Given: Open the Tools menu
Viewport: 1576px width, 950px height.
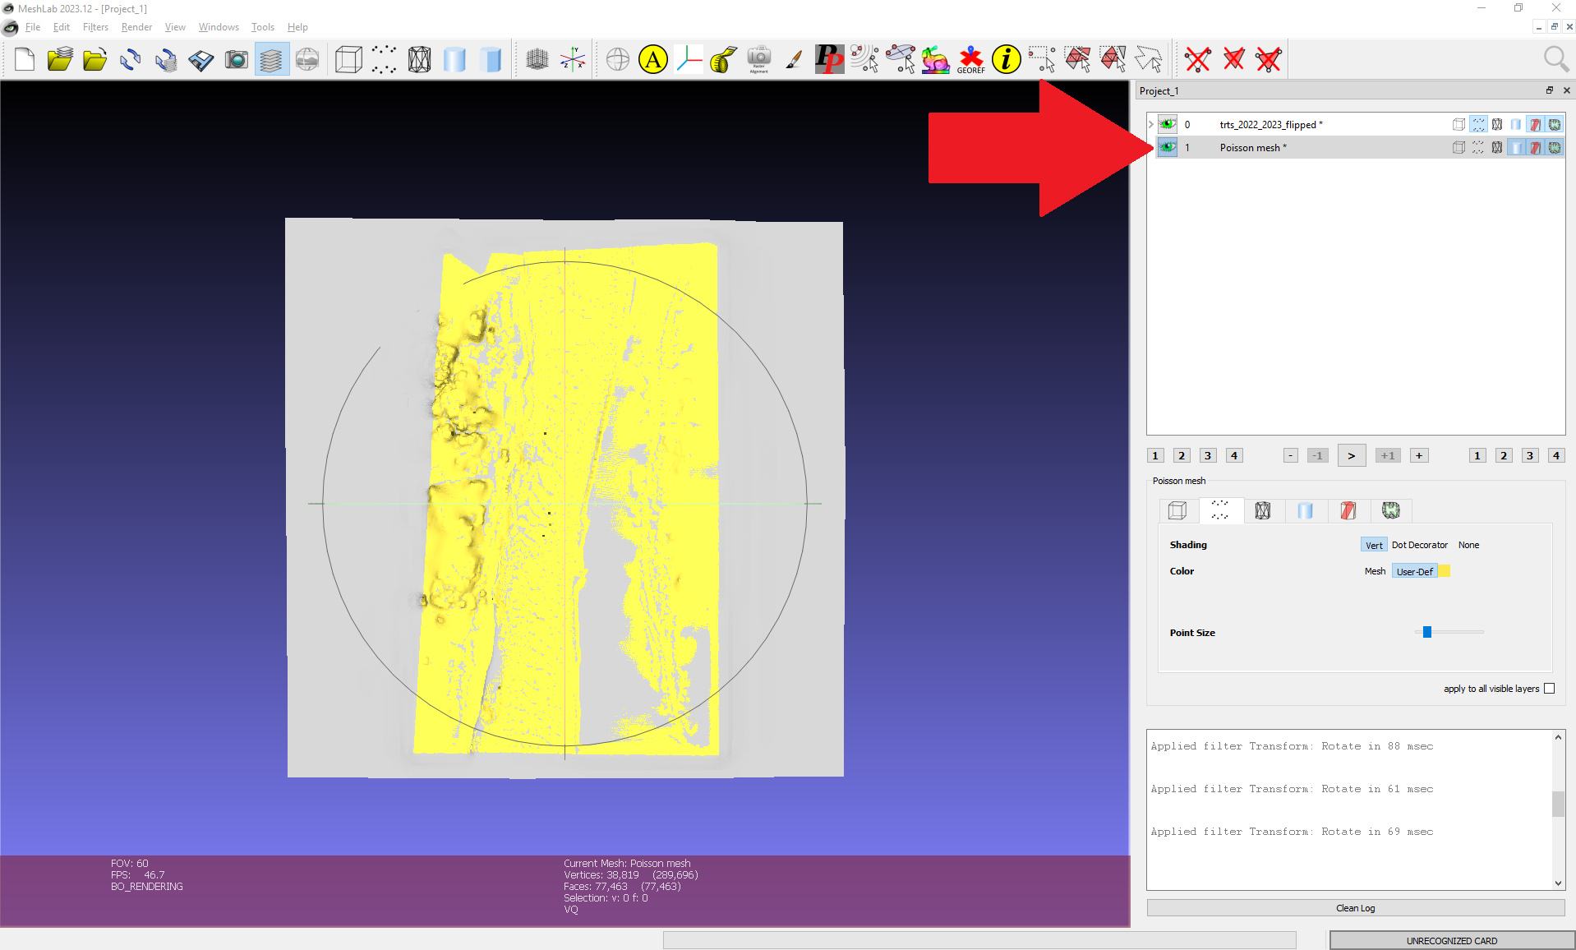Looking at the screenshot, I should [262, 27].
